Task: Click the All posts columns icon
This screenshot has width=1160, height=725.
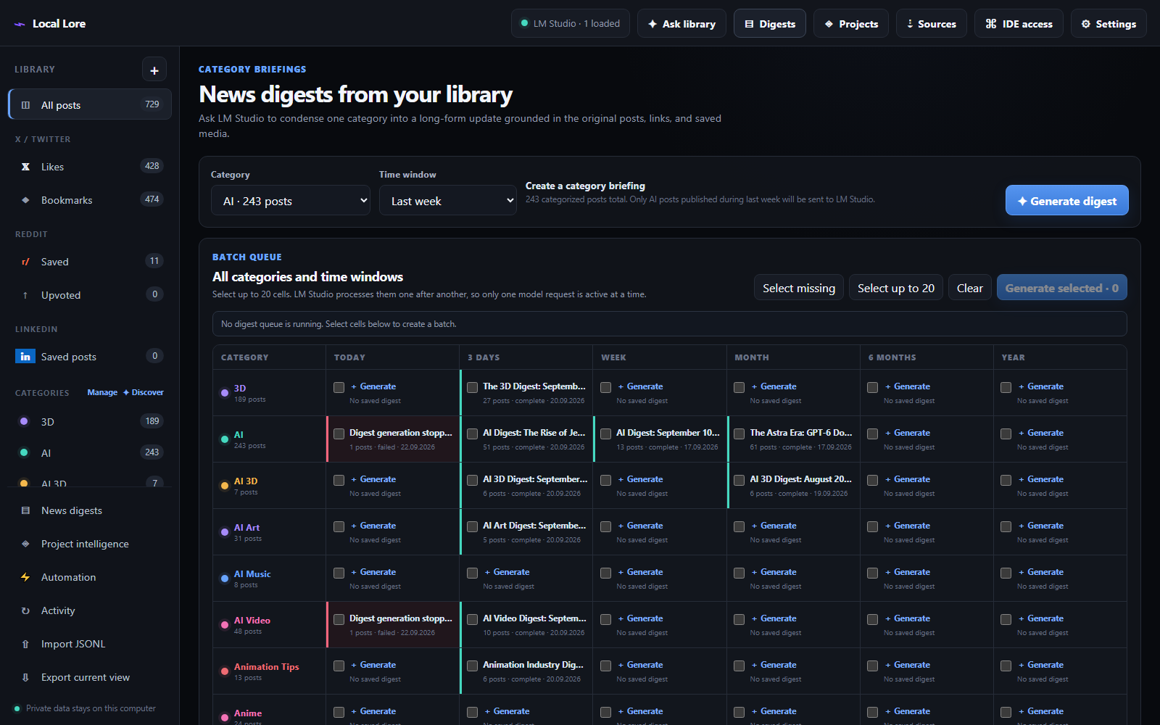Action: [25, 105]
